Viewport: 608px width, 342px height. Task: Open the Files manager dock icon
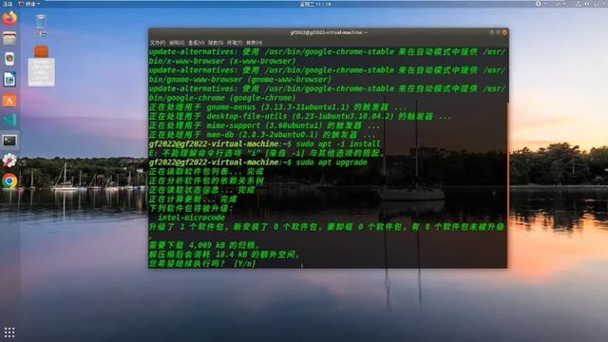(x=9, y=38)
